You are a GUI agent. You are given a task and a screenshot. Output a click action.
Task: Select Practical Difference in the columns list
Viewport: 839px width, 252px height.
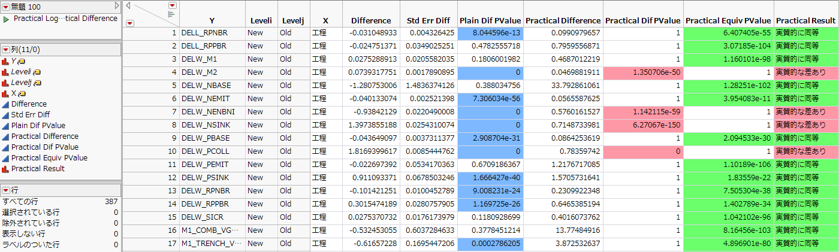(x=45, y=136)
